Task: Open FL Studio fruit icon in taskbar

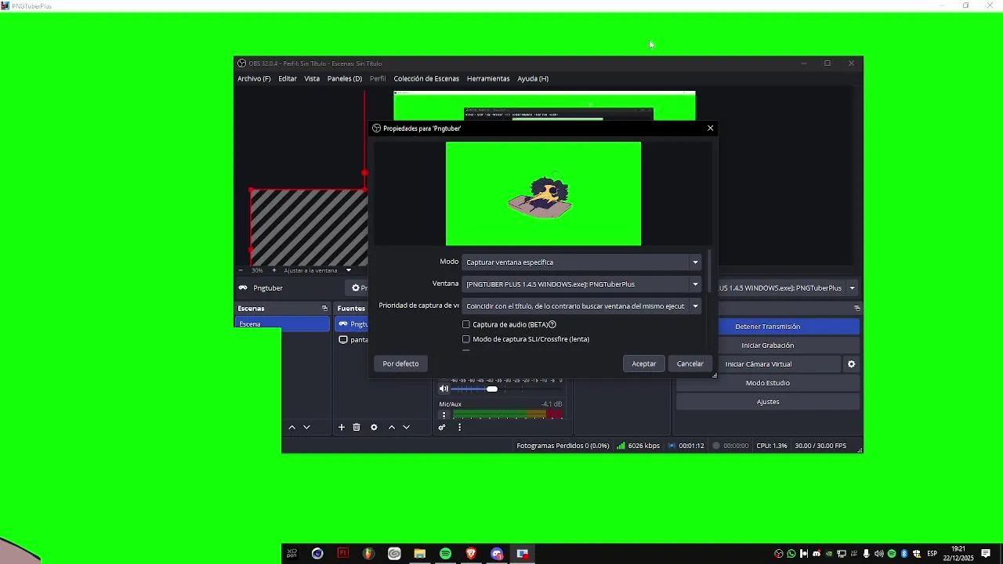Action: point(368,554)
